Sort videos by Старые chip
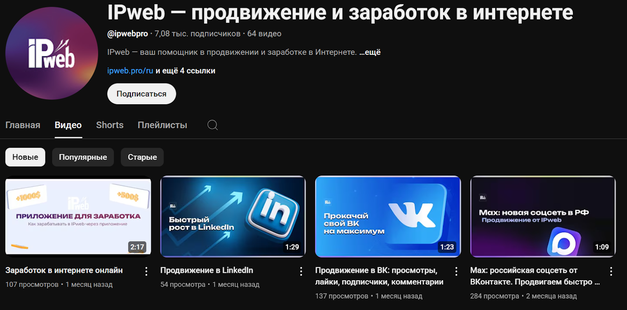 tap(142, 157)
